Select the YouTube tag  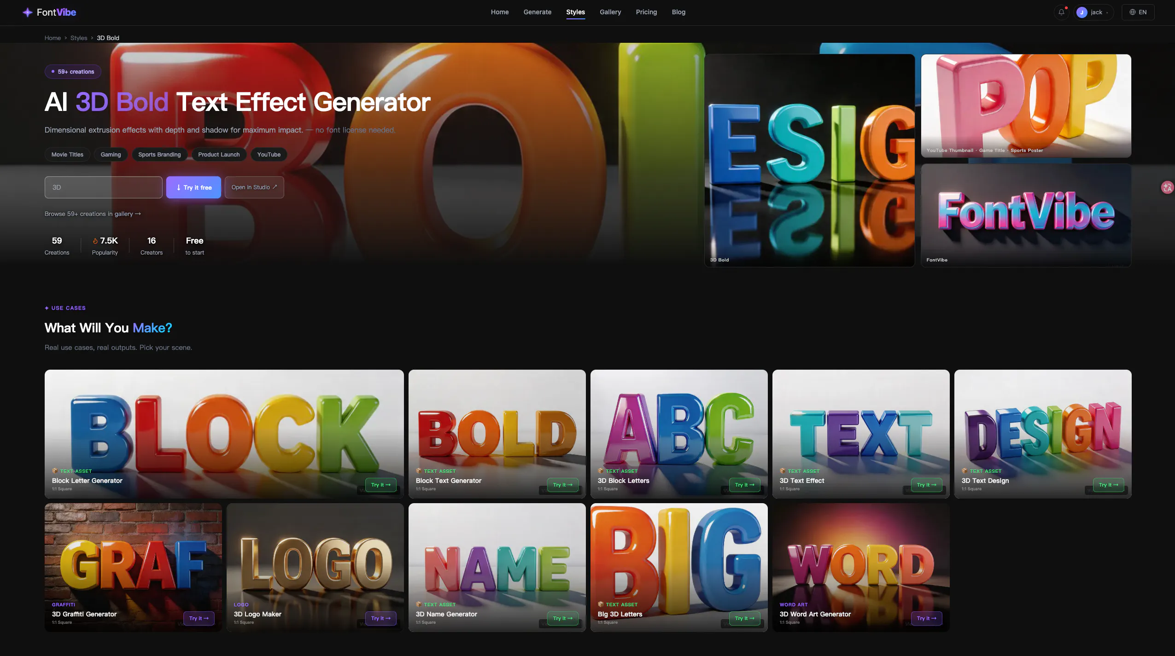tap(269, 155)
